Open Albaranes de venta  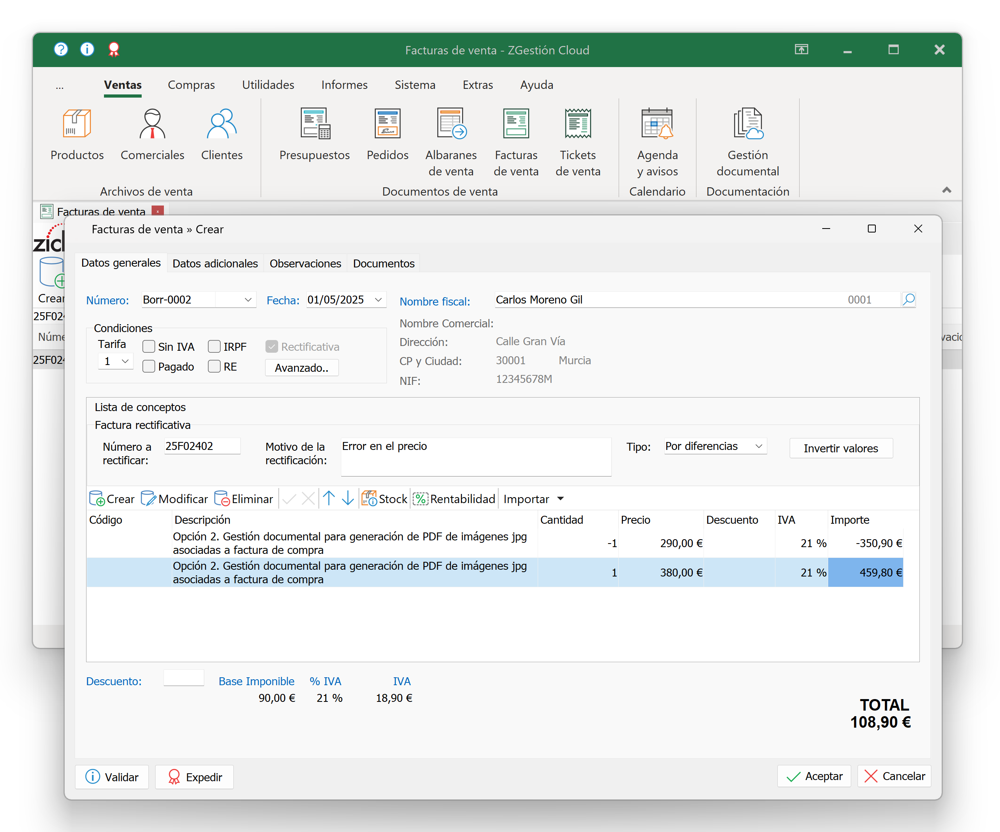coord(450,142)
